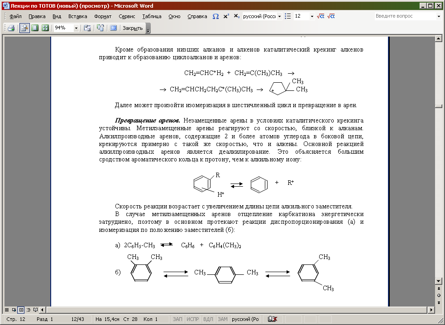Toggle the Magnifier tool
The width and height of the screenshot is (445, 325).
pyautogui.click(x=25, y=28)
